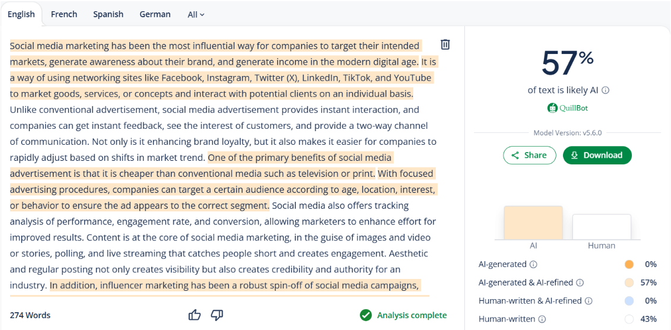The image size is (671, 330).
Task: Click info icon next to AI-generated label
Action: click(x=533, y=265)
